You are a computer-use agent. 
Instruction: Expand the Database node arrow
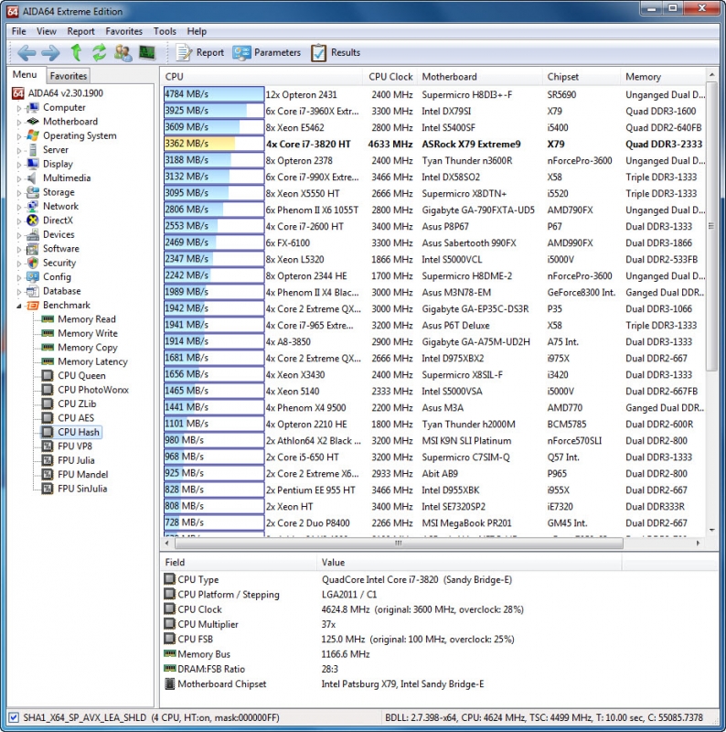point(19,292)
